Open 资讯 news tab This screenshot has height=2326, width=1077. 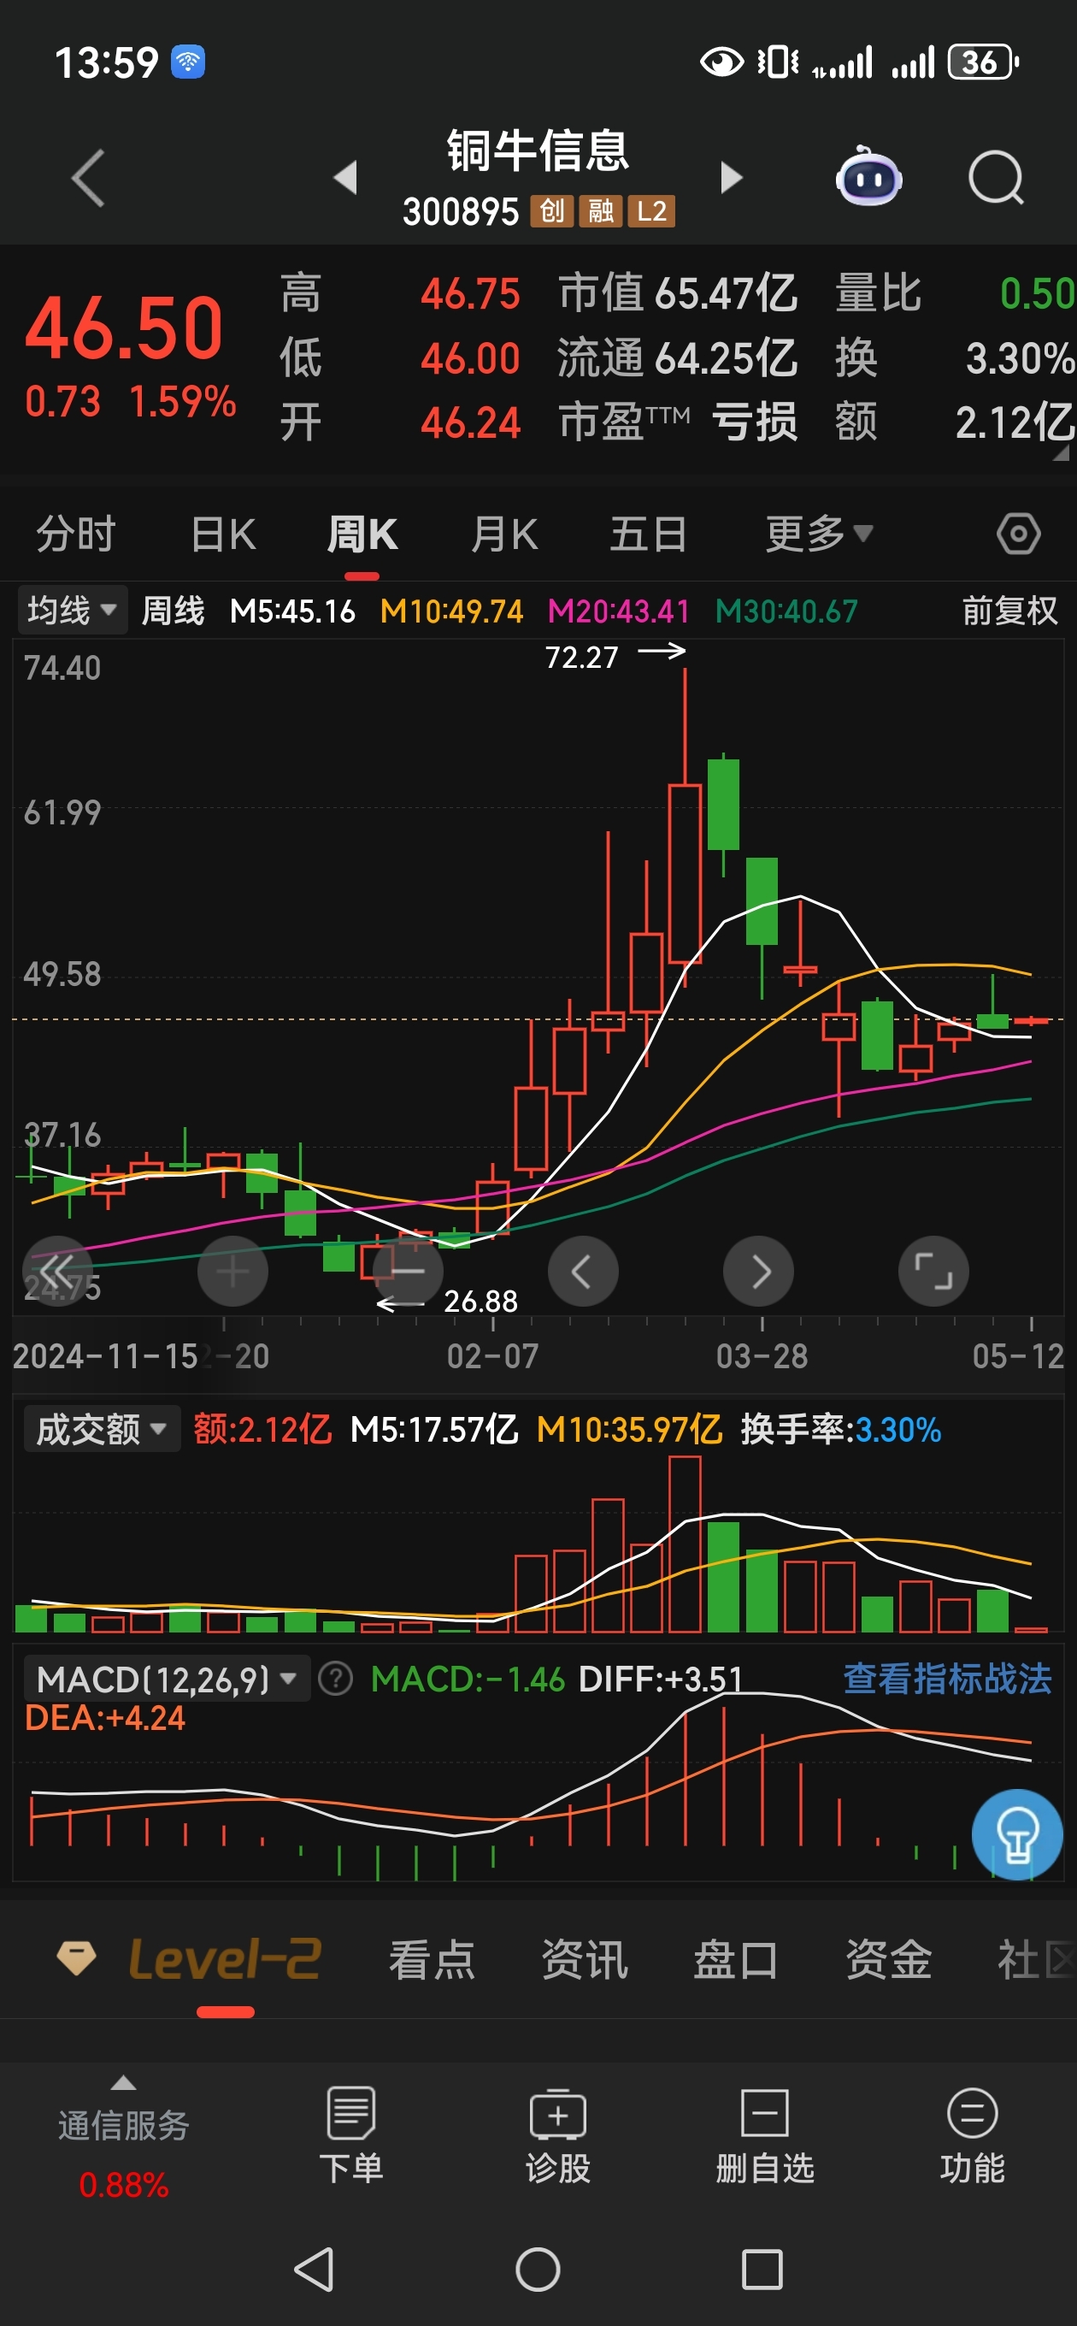(x=584, y=1960)
